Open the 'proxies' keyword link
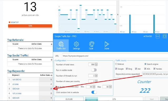The height and width of the screenshot is (101, 168). [x=15, y=84]
